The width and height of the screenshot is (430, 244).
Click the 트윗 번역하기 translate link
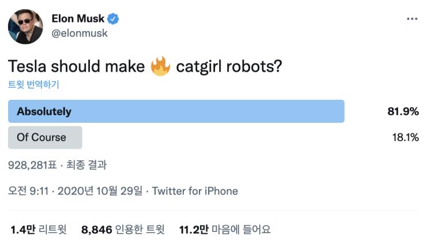click(33, 84)
